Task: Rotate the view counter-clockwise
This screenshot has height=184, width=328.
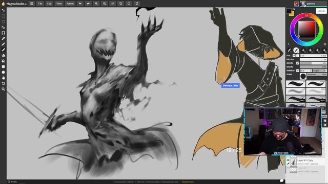Action: click(121, 4)
